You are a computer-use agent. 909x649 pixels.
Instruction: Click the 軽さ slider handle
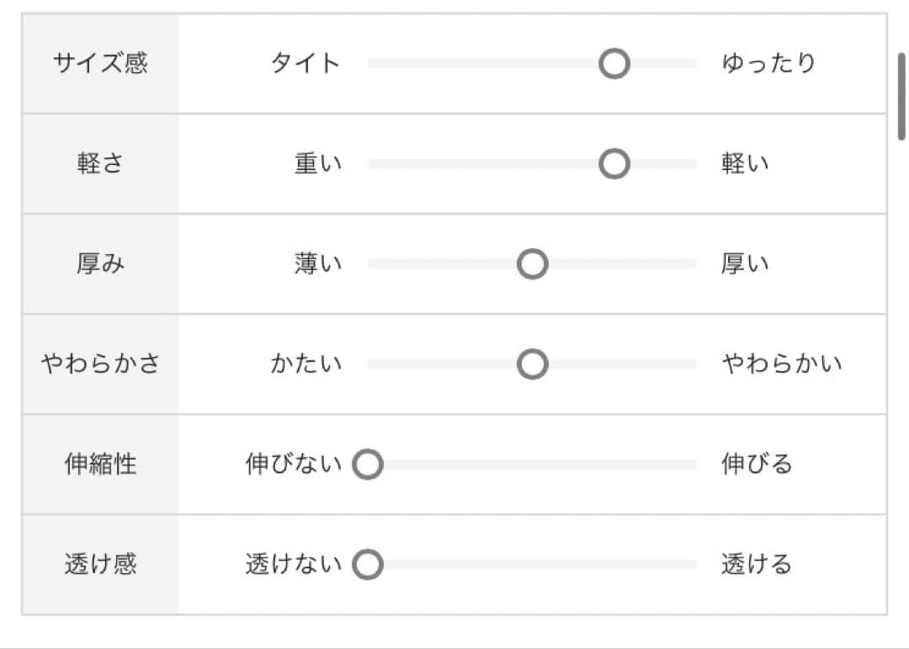[x=615, y=163]
